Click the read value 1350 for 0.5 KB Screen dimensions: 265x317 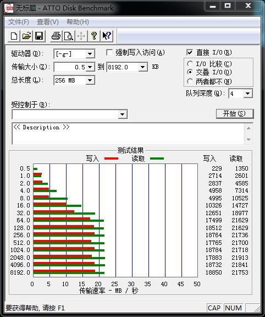click(241, 168)
